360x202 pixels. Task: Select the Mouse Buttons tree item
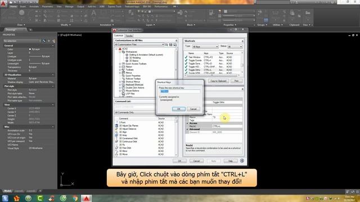coord(132,91)
